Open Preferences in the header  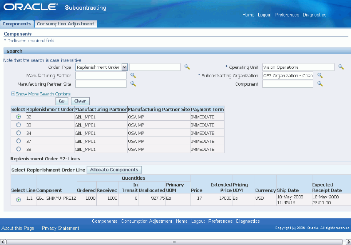tap(287, 15)
